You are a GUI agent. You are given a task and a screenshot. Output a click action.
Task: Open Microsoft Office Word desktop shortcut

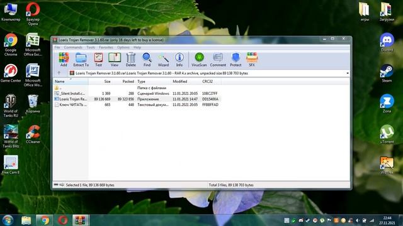coord(33,75)
